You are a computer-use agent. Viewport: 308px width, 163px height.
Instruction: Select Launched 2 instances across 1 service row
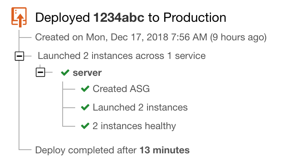coord(122,56)
